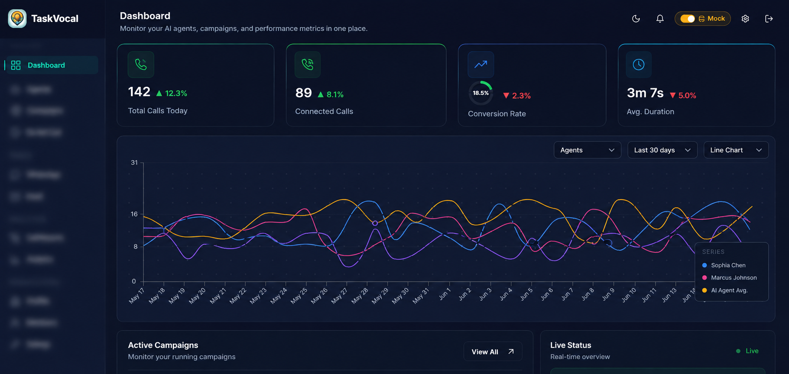789x374 pixels.
Task: Click the Connected Calls label
Action: 324,111
